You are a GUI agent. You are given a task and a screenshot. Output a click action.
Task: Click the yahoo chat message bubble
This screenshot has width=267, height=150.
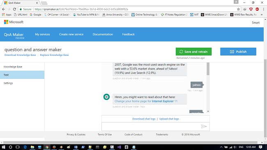tap(196, 85)
